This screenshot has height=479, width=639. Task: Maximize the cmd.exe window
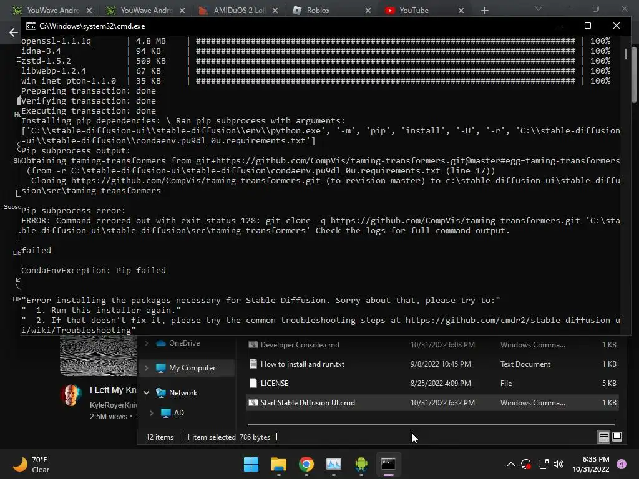(x=588, y=26)
